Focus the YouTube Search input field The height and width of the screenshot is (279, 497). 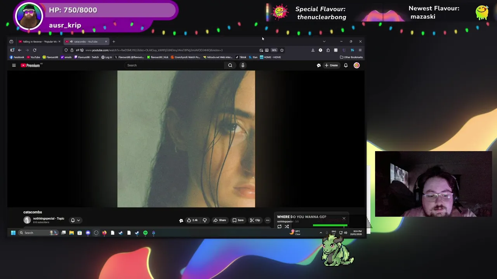[x=175, y=65]
